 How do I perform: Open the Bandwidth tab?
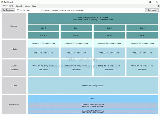coord(19,6)
